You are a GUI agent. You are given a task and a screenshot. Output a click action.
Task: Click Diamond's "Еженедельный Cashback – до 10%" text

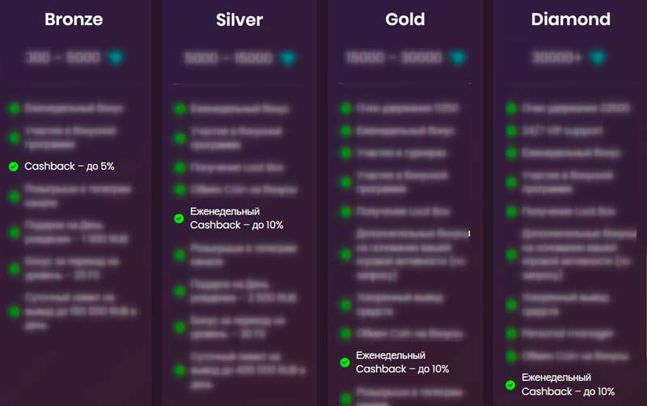point(568,384)
